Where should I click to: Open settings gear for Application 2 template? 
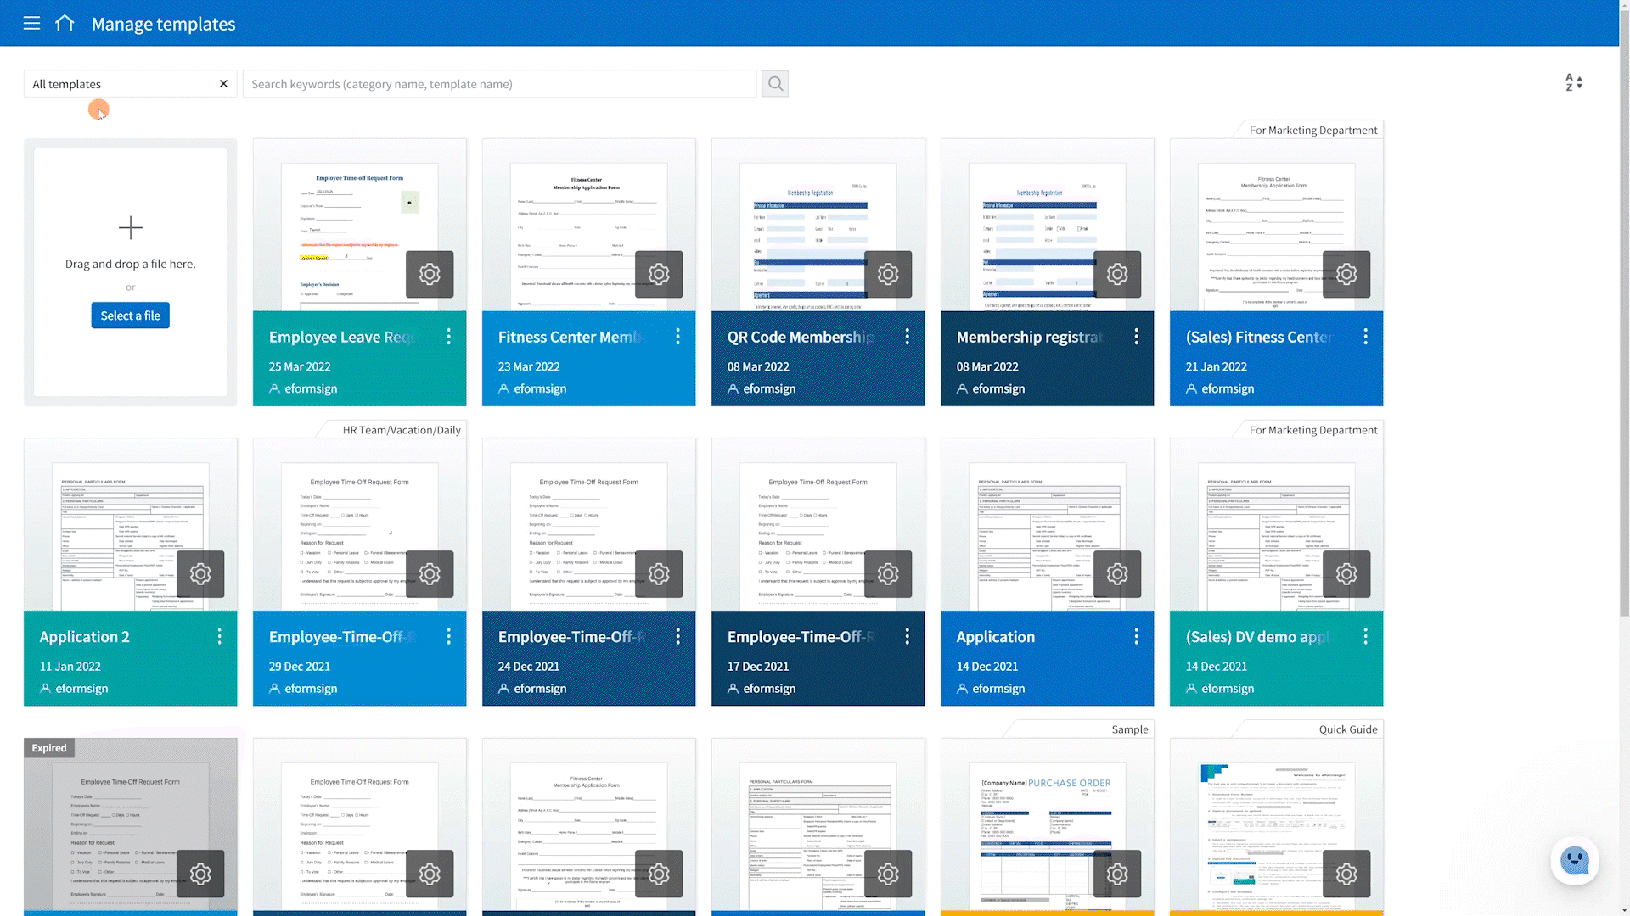(200, 574)
